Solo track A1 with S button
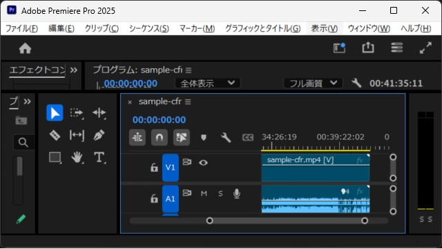 pyautogui.click(x=220, y=194)
